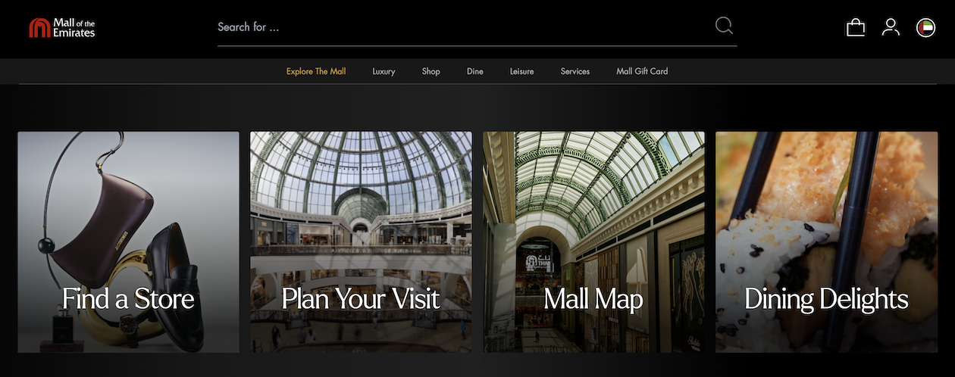Open the Luxury menu item

click(x=384, y=71)
